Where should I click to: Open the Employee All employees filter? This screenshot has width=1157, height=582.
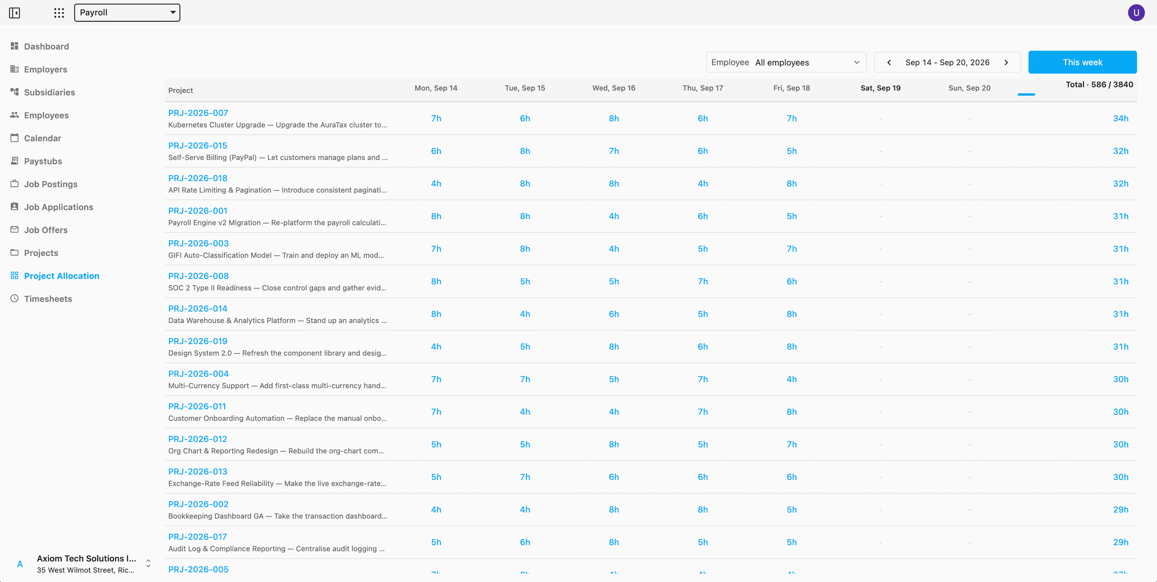click(786, 62)
